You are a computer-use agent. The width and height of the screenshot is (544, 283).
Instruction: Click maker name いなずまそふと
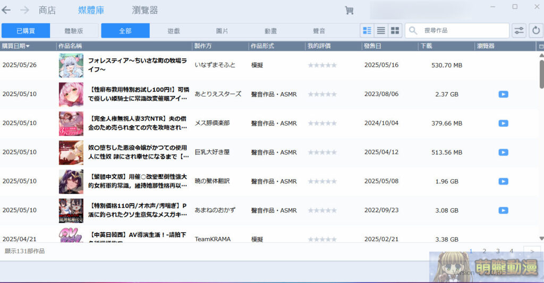point(215,65)
